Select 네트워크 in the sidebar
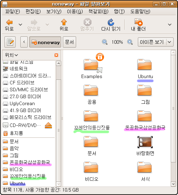This screenshot has width=178, height=195. tap(28, 69)
